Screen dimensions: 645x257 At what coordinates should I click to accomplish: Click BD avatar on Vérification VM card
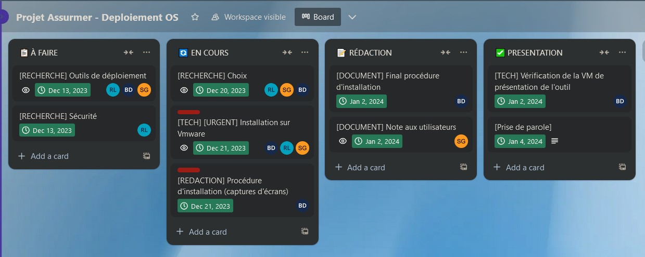(620, 101)
